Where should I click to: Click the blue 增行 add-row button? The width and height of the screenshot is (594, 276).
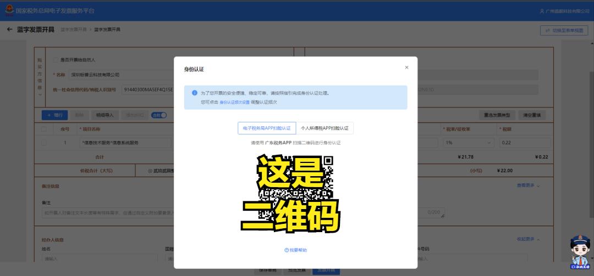[x=54, y=115]
